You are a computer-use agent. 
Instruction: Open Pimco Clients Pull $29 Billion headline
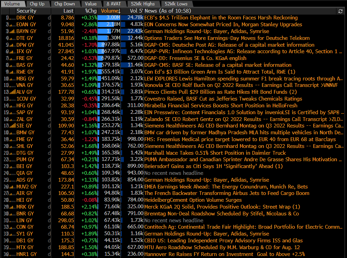point(220,92)
